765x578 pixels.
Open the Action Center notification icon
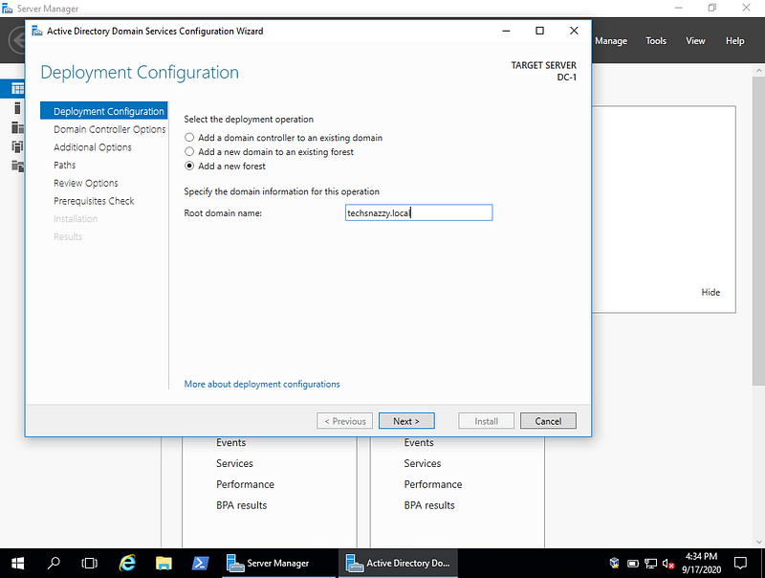[x=740, y=564]
